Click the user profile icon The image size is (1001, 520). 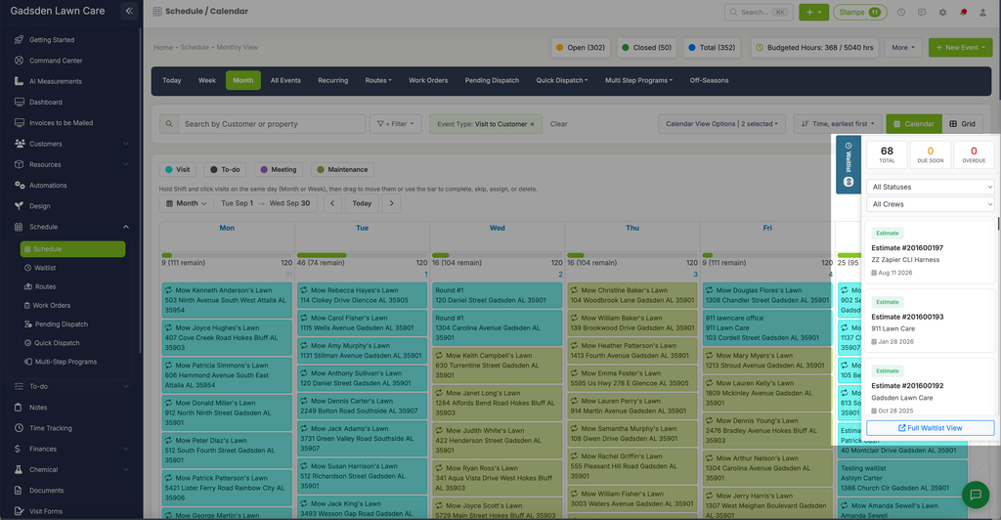[982, 12]
